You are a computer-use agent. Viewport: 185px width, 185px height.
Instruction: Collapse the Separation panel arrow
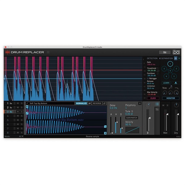point(160,58)
